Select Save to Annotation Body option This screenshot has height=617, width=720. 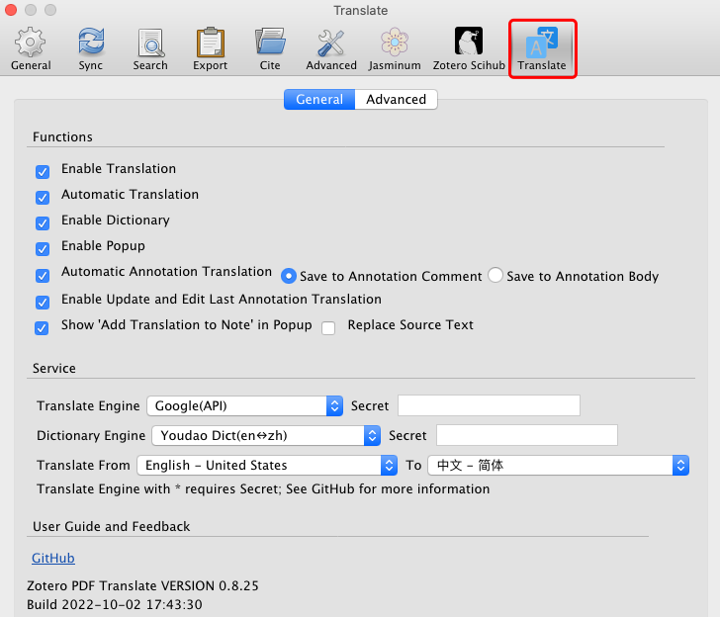[x=495, y=276]
